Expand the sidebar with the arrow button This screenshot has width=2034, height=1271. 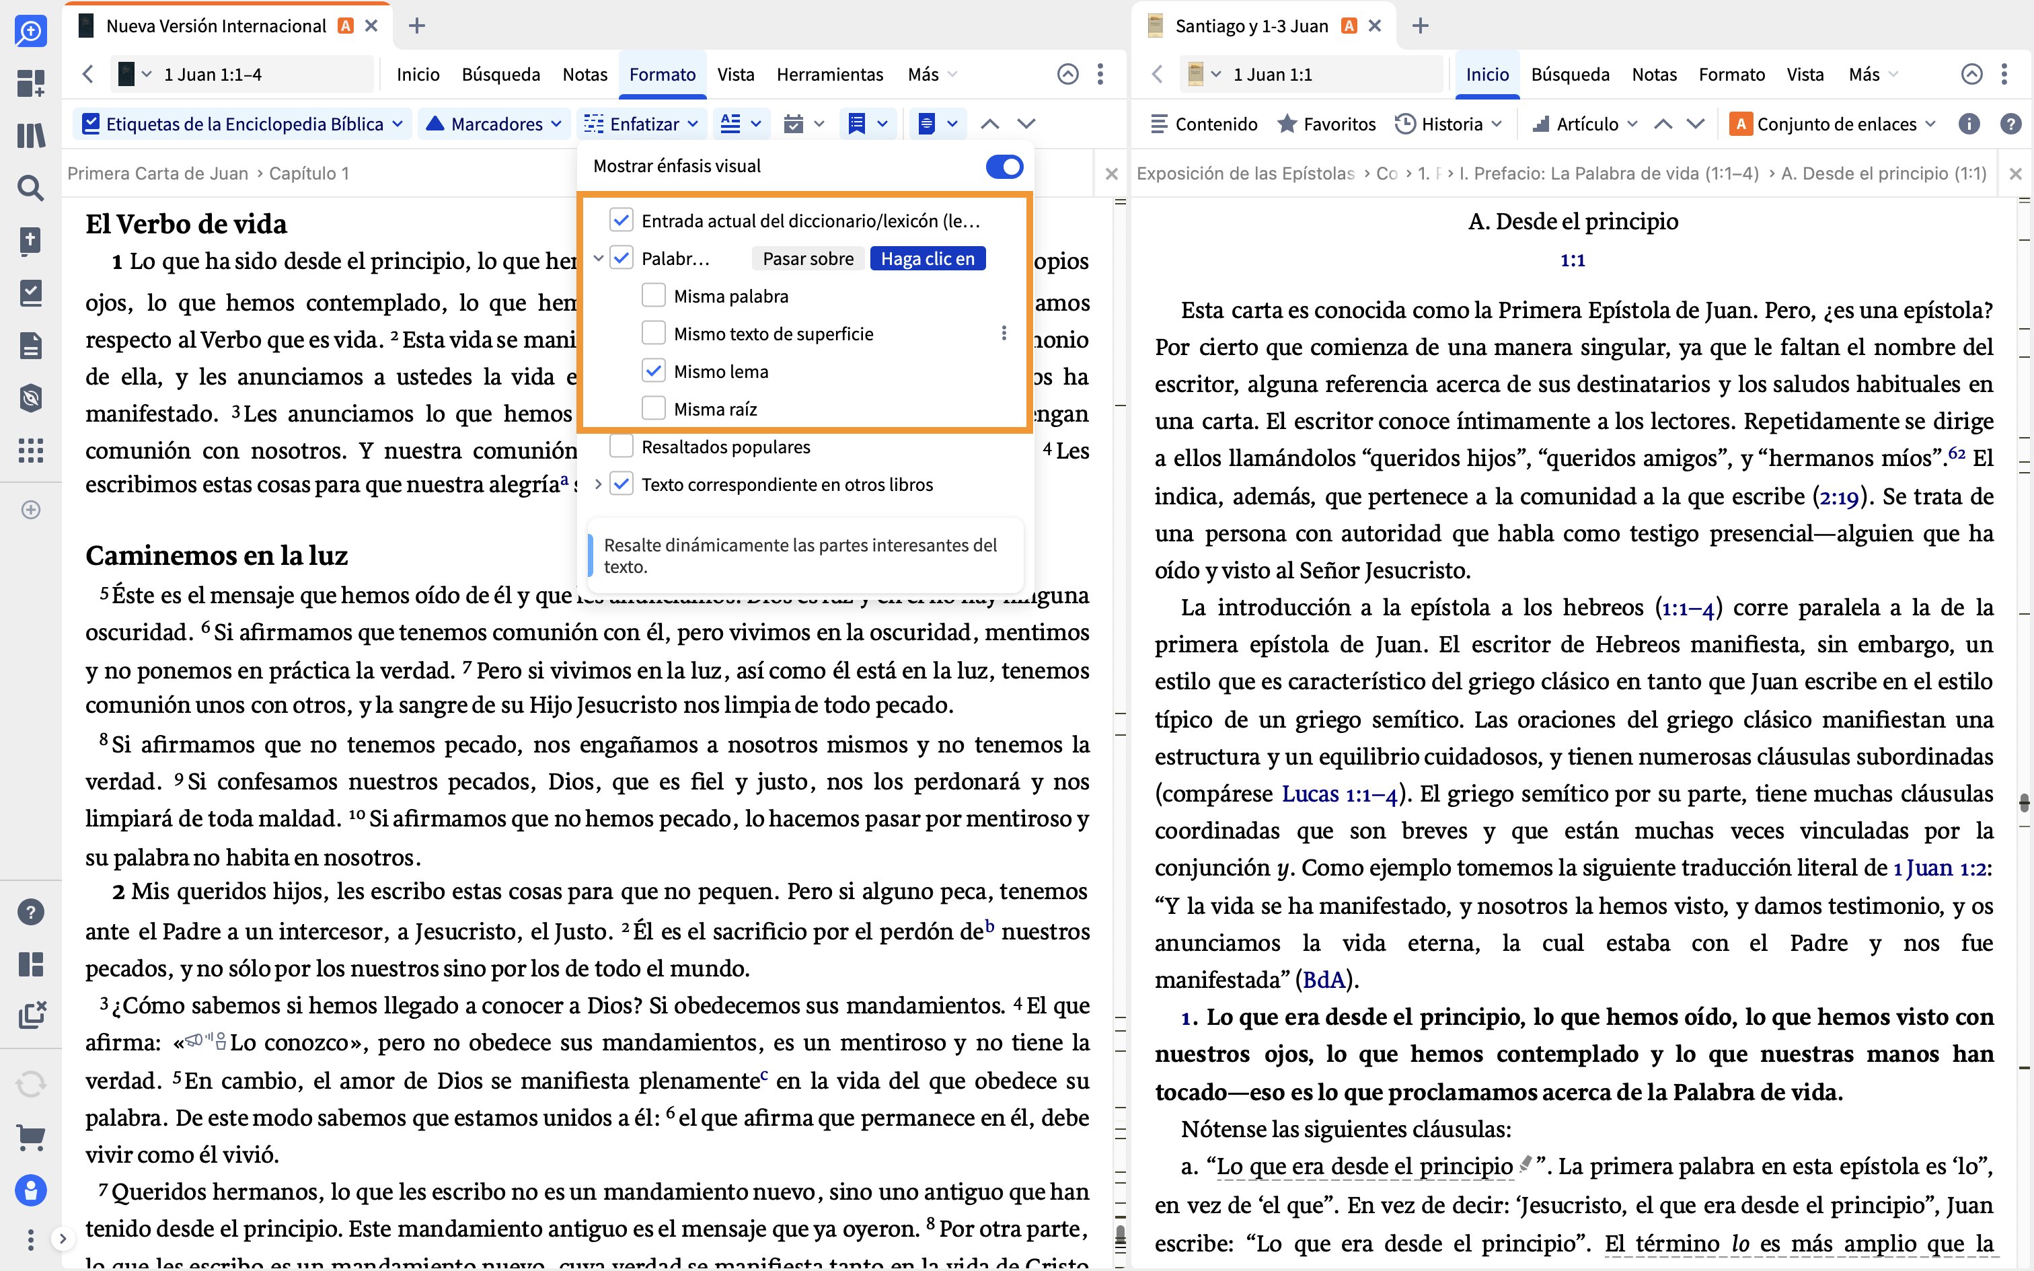pyautogui.click(x=63, y=1239)
